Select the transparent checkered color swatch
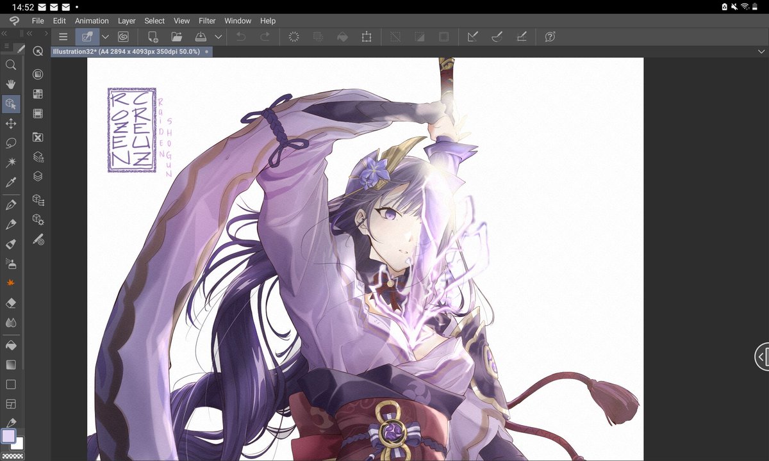Screen dimensions: 769x461 (12, 456)
